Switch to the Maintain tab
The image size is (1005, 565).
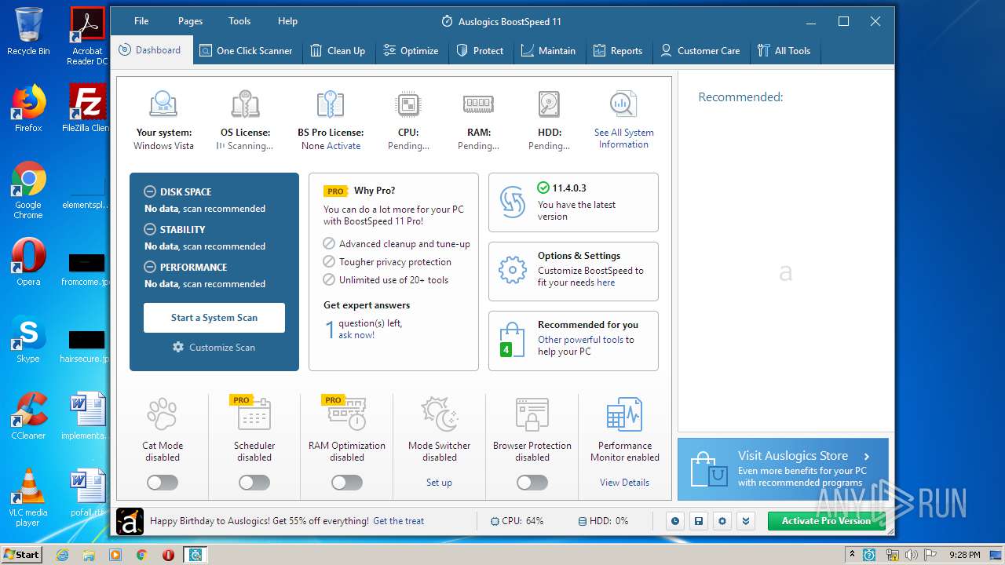[548, 50]
